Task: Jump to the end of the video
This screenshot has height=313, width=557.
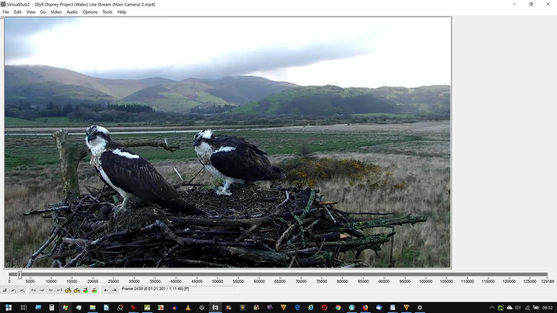Action: 60,290
